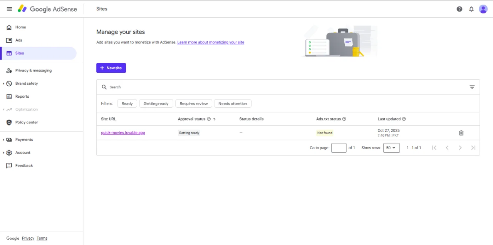493x245 pixels.
Task: Click the Google AdSense logo
Action: pyautogui.click(x=47, y=9)
